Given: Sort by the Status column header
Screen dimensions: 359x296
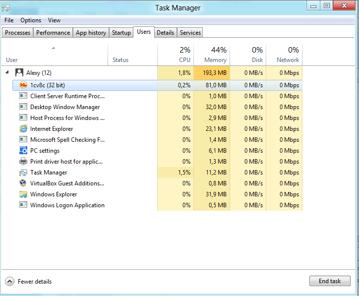Looking at the screenshot, I should click(132, 55).
